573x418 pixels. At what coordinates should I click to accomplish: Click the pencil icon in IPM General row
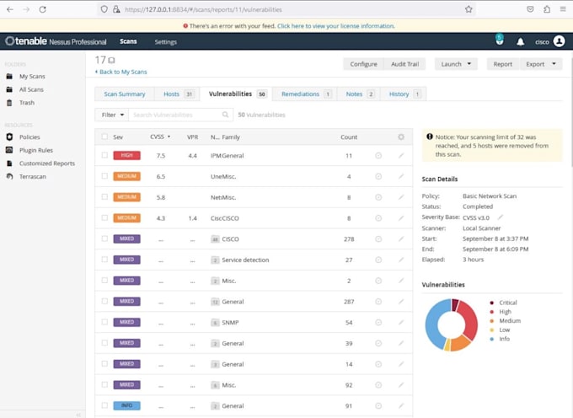click(401, 156)
